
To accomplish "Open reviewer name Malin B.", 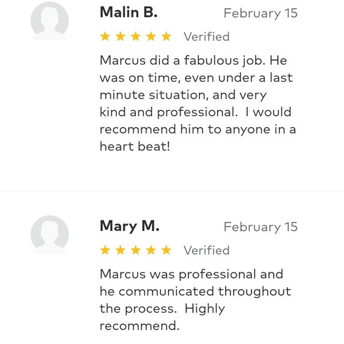I will click(128, 13).
